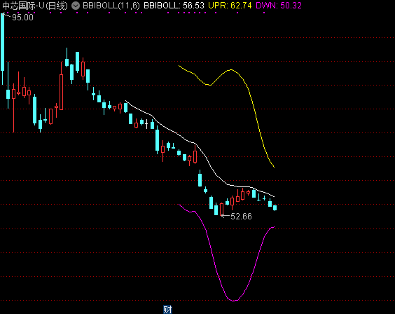
Task: Select the 95.00 high price marker
Action: pyautogui.click(x=22, y=18)
